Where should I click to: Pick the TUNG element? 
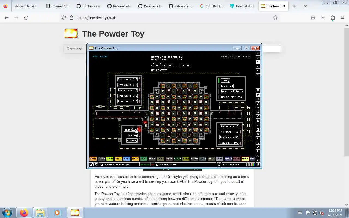(x=101, y=159)
